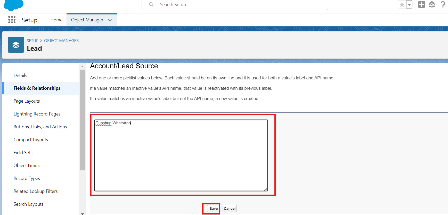Image resolution: width=448 pixels, height=215 pixels.
Task: Go to SETUP breadcrumb link
Action: point(32,40)
